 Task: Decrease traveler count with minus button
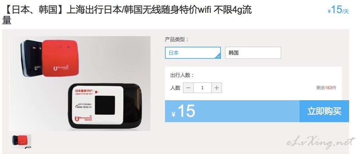188,88
